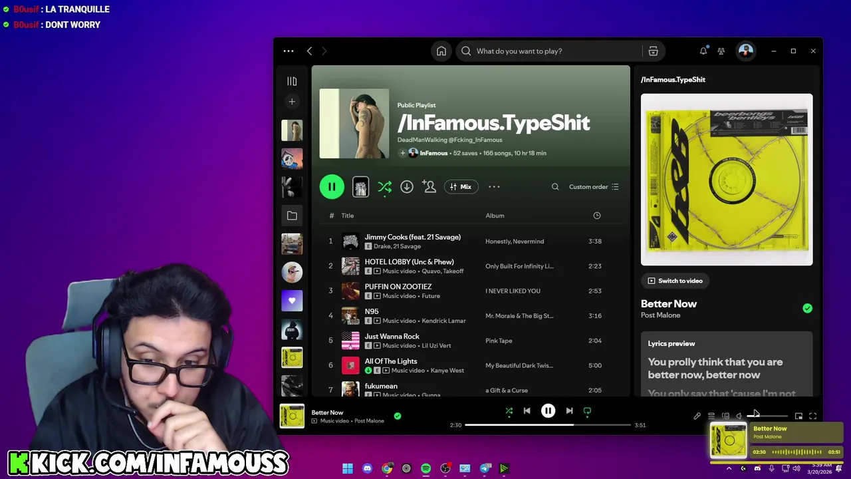Click Switch to video button

[675, 281]
